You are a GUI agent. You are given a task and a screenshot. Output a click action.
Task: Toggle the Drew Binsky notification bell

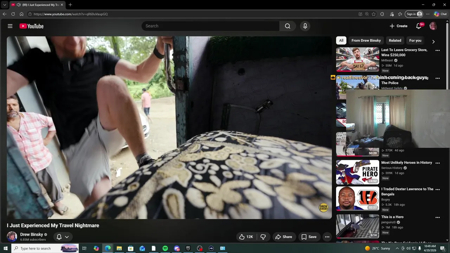click(x=59, y=237)
